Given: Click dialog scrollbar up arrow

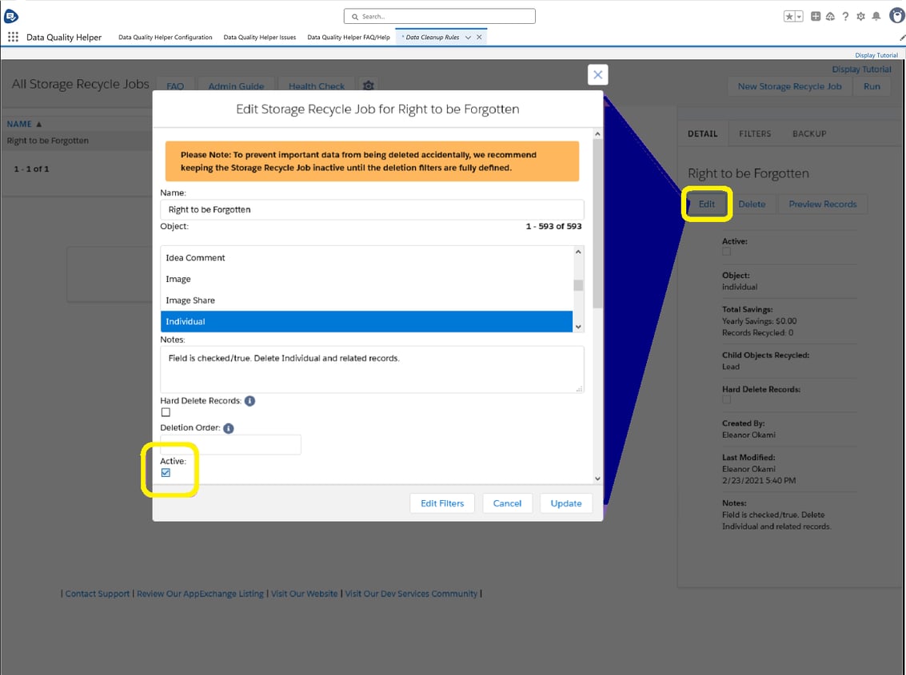Looking at the screenshot, I should [x=597, y=134].
